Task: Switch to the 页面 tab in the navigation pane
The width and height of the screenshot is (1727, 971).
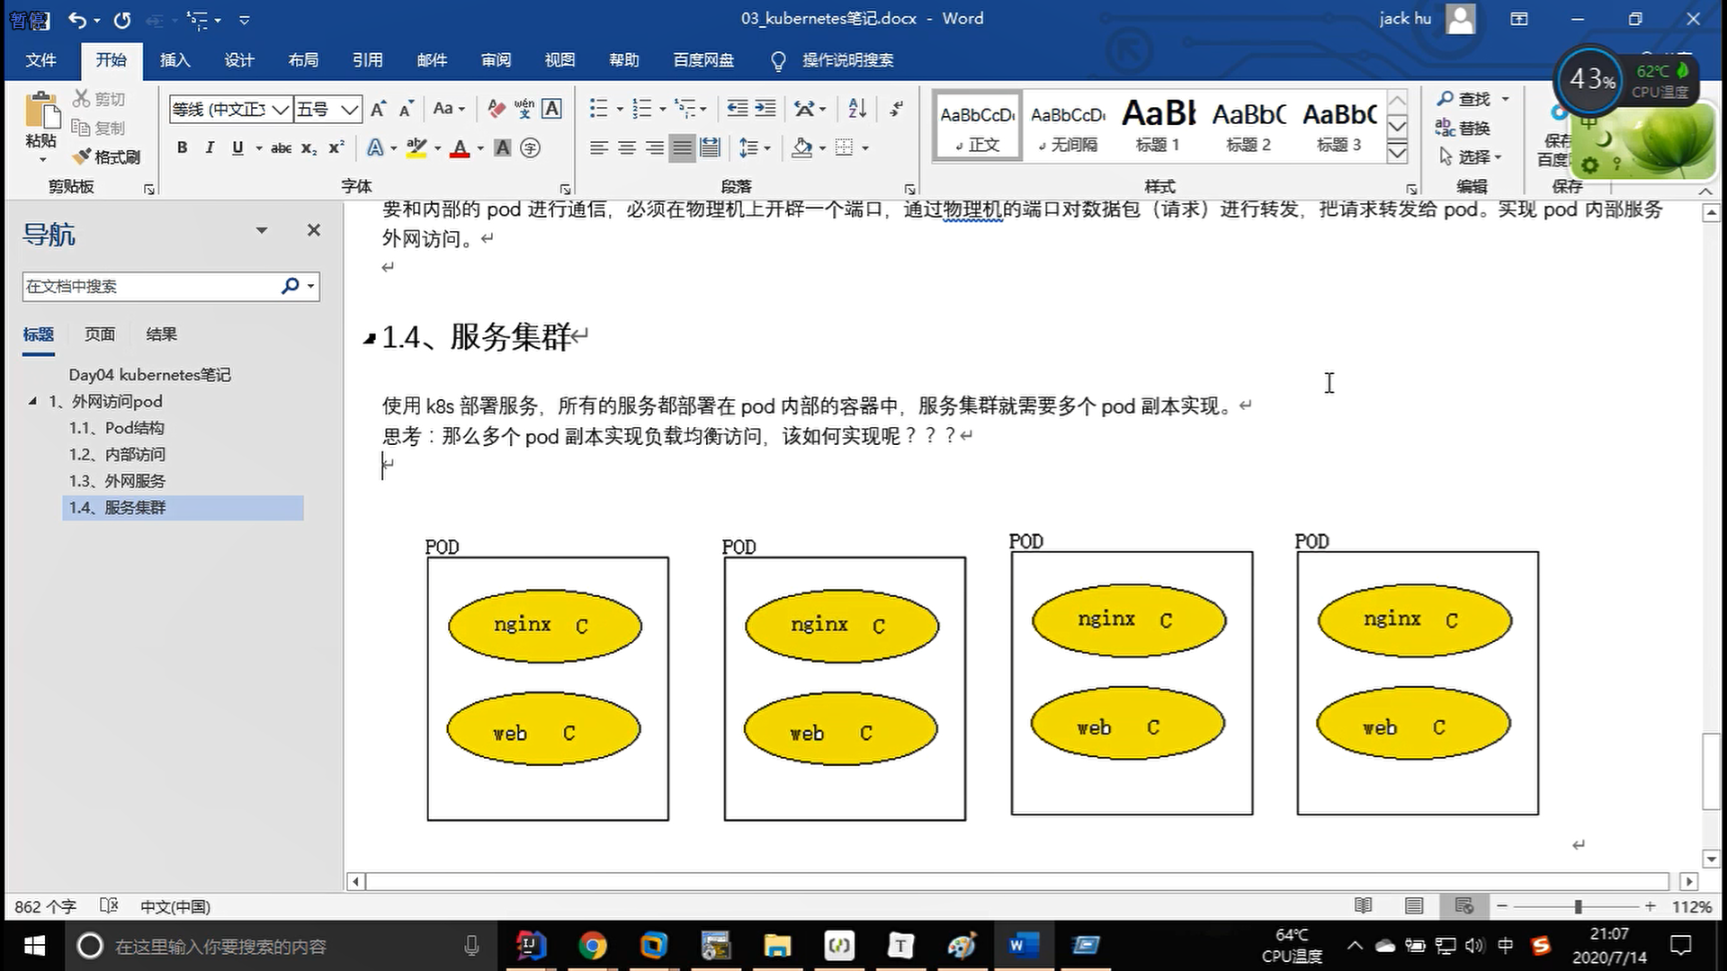Action: (99, 334)
